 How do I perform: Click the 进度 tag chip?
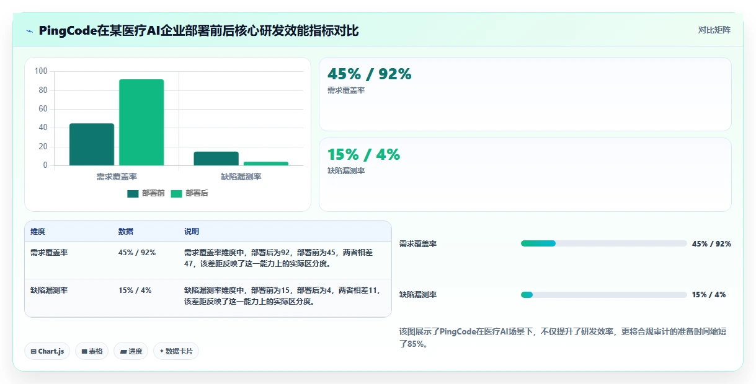tap(131, 351)
